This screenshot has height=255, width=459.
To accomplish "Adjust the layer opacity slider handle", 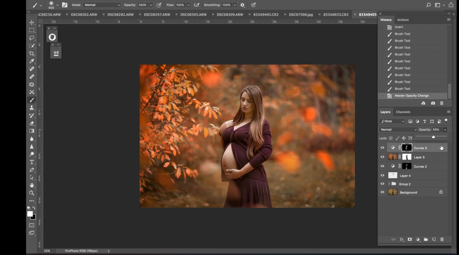I will (x=433, y=137).
